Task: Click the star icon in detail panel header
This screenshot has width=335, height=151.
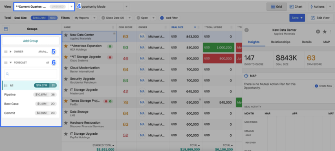Action: [x=324, y=32]
